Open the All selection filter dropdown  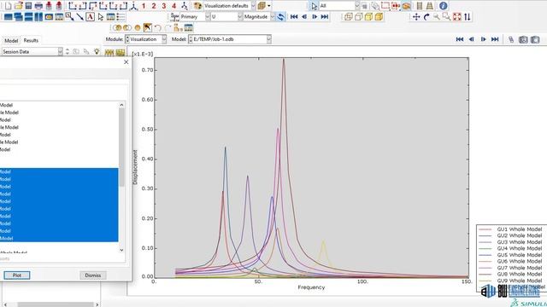point(356,6)
